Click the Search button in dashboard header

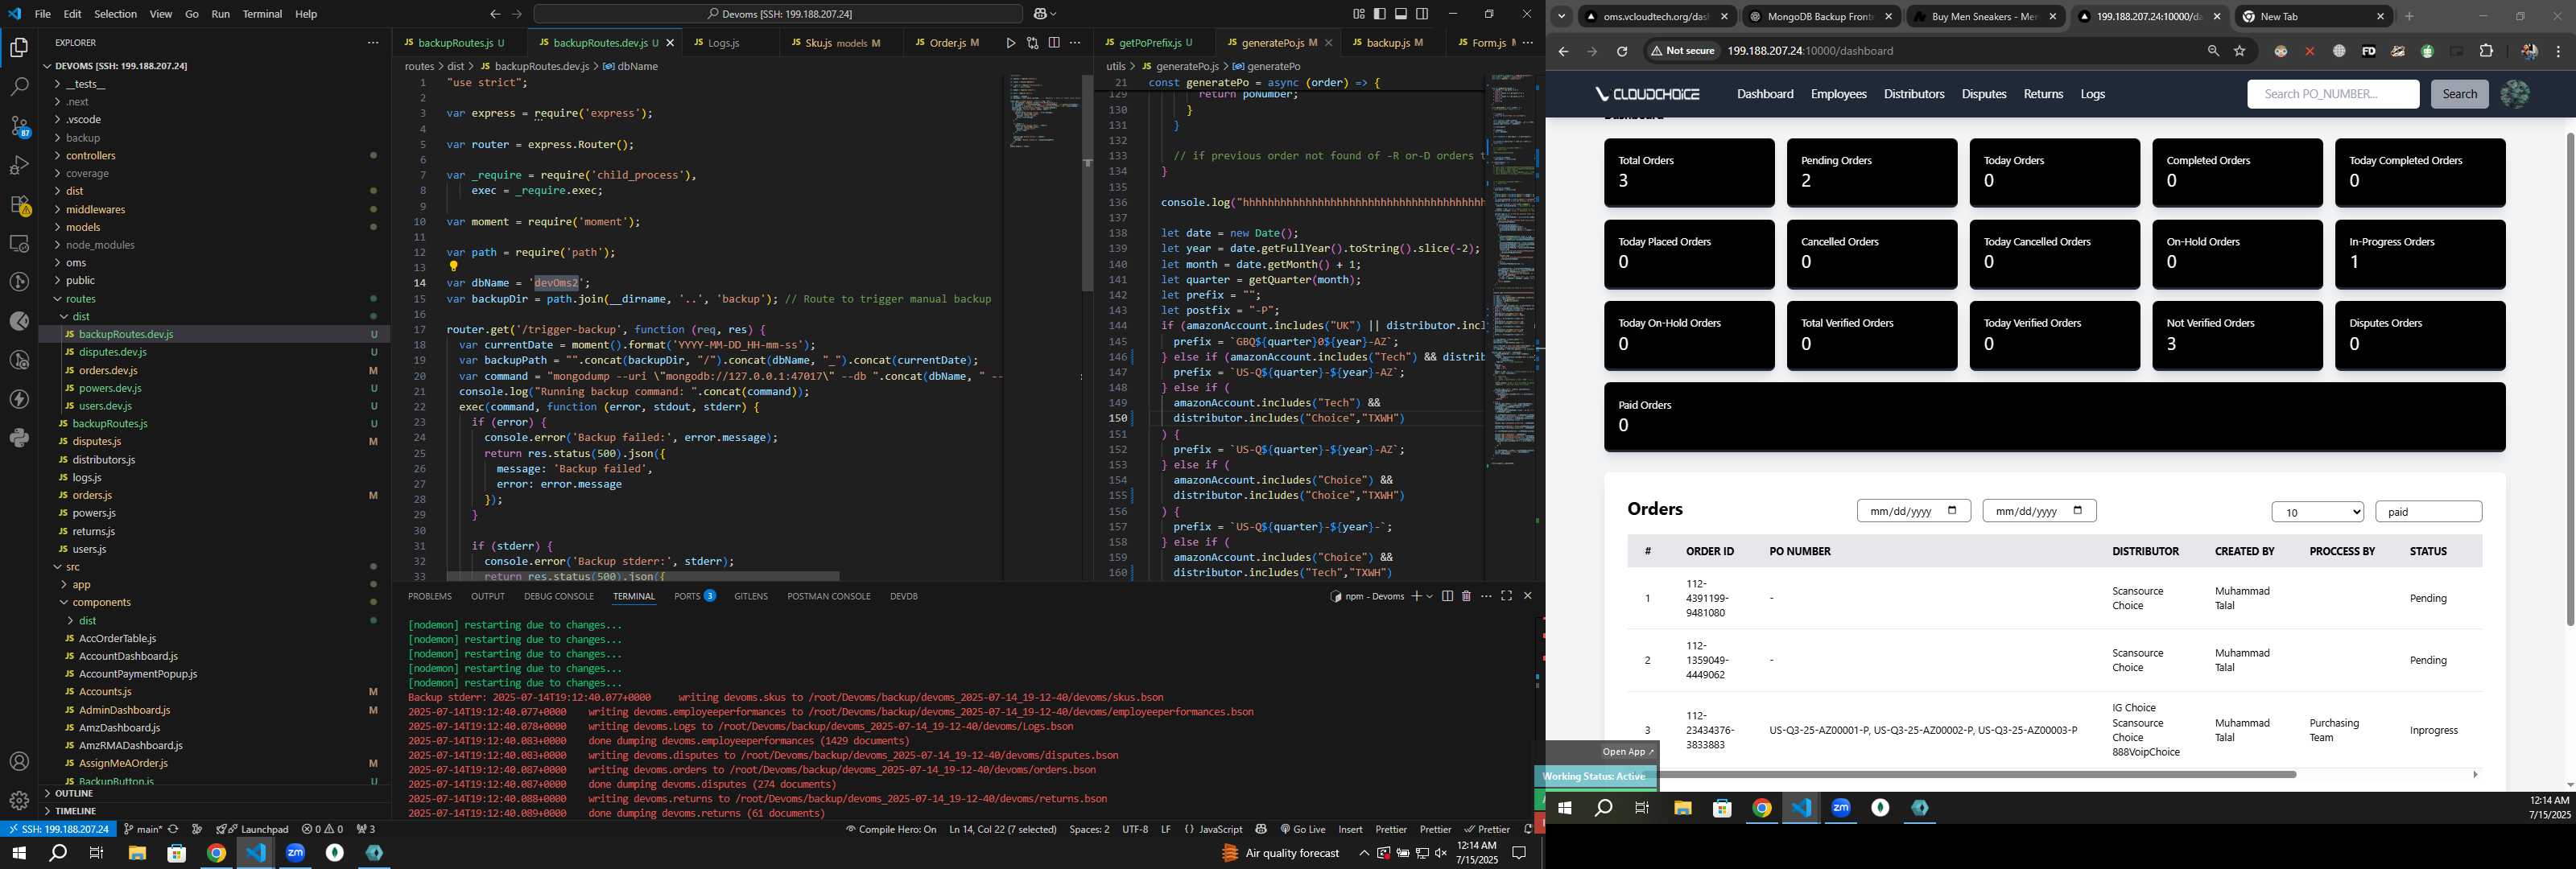pyautogui.click(x=2459, y=94)
